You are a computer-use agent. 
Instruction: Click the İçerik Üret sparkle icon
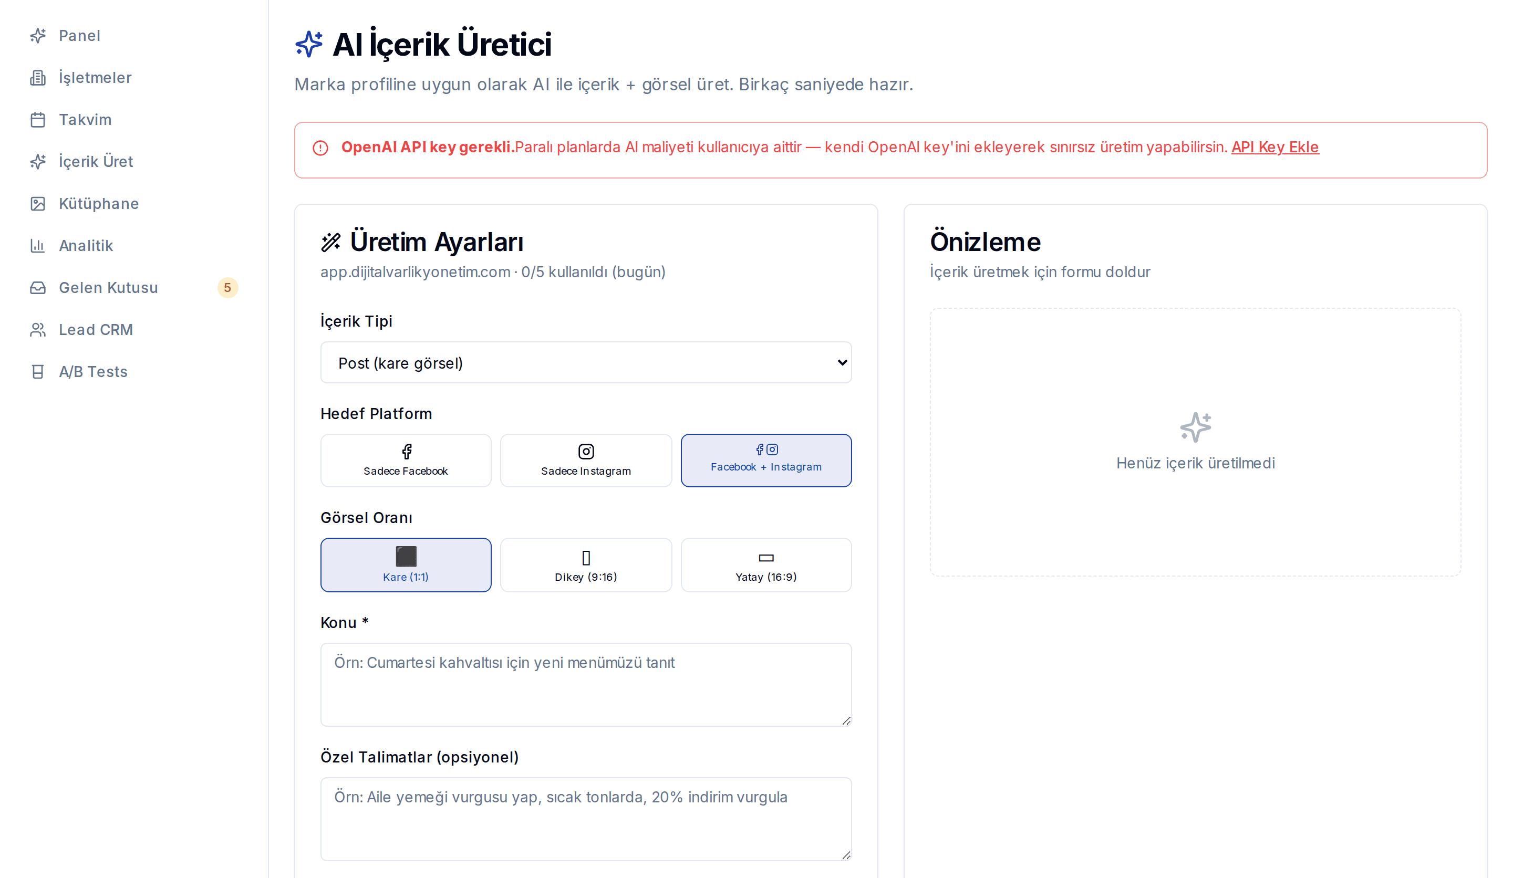38,161
